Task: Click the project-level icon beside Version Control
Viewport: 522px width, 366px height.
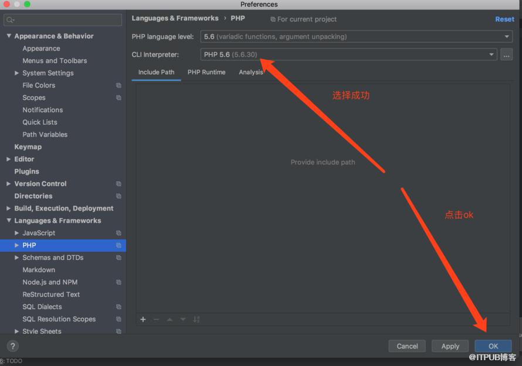Action: pyautogui.click(x=118, y=184)
